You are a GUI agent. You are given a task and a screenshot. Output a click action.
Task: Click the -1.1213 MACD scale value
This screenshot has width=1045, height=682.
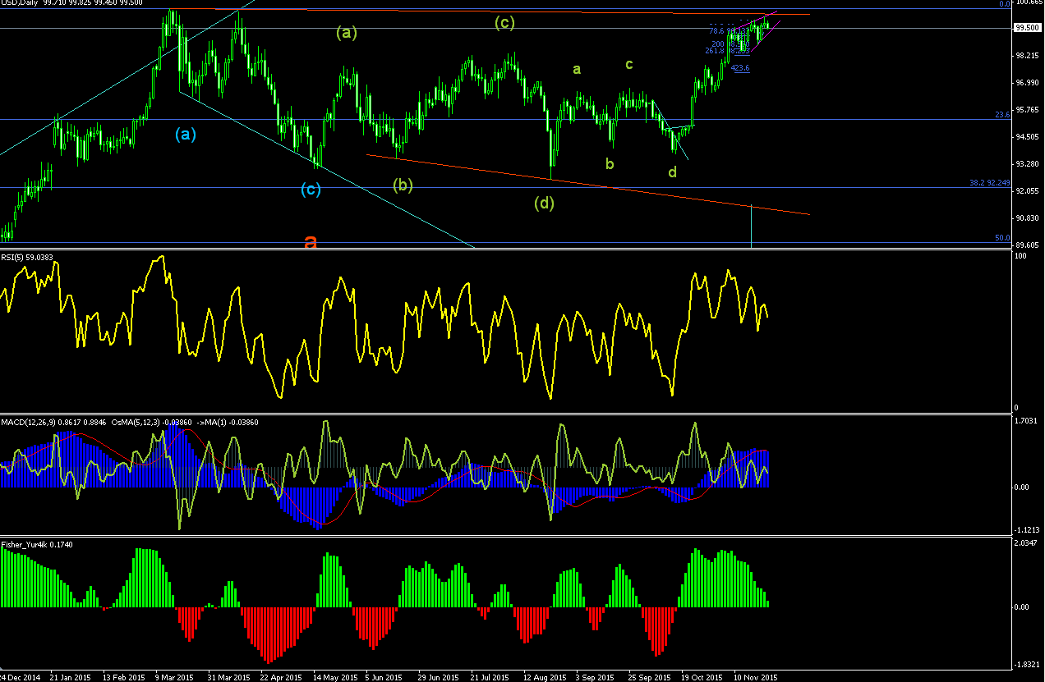pyautogui.click(x=1028, y=529)
